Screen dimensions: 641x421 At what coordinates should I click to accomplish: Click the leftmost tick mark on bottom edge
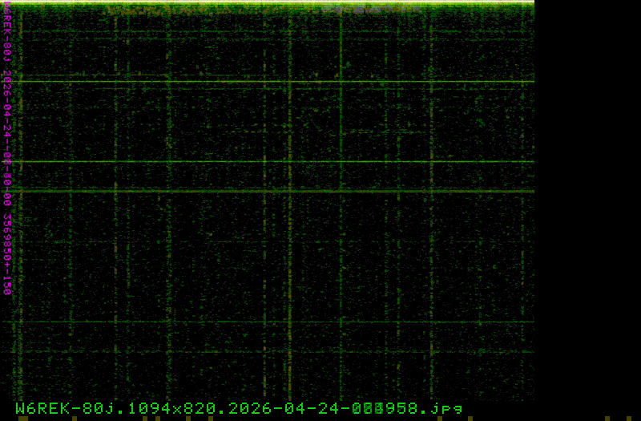click(x=22, y=418)
